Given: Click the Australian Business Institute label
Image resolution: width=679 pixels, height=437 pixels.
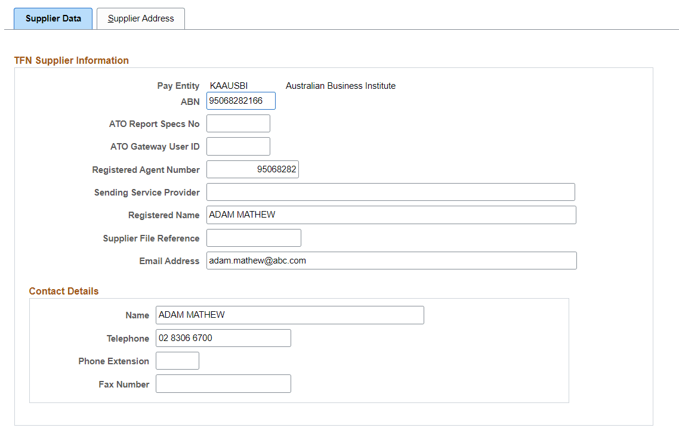Looking at the screenshot, I should pyautogui.click(x=340, y=85).
